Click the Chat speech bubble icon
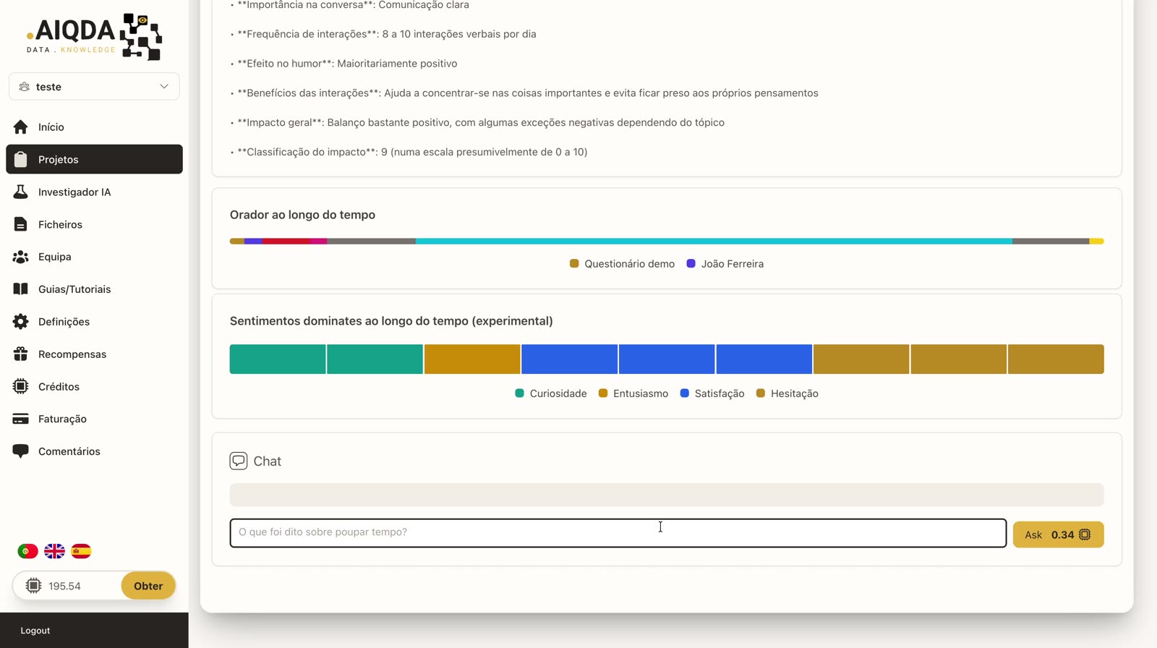Screen dimensions: 1157x648 point(239,461)
